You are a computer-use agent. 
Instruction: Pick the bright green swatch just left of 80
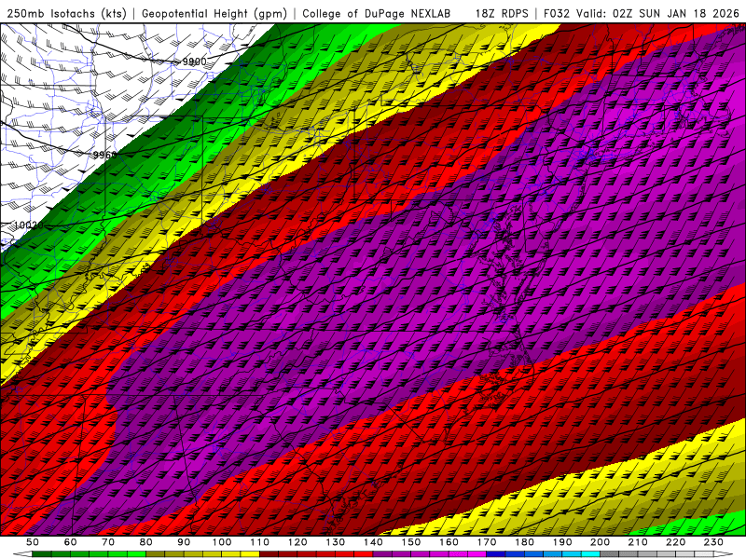point(136,553)
